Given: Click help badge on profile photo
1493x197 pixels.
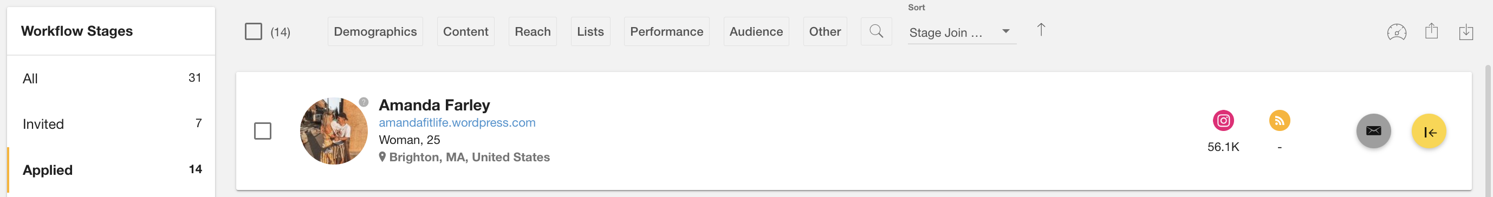Looking at the screenshot, I should (363, 102).
